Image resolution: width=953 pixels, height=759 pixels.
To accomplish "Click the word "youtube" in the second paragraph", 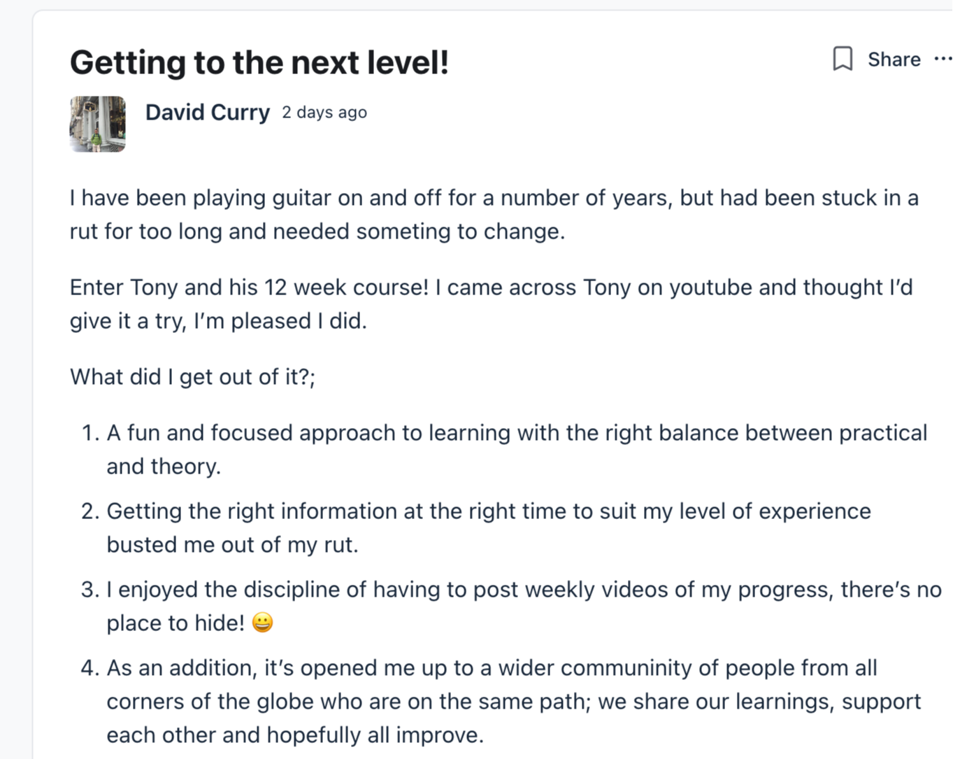I will point(710,288).
